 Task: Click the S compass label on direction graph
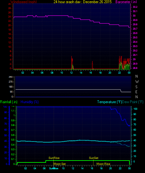pyautogui.click(x=136, y=87)
